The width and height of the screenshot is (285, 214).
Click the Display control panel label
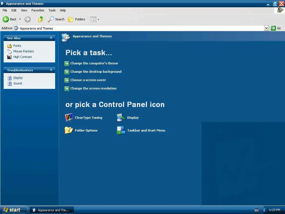[x=133, y=118]
